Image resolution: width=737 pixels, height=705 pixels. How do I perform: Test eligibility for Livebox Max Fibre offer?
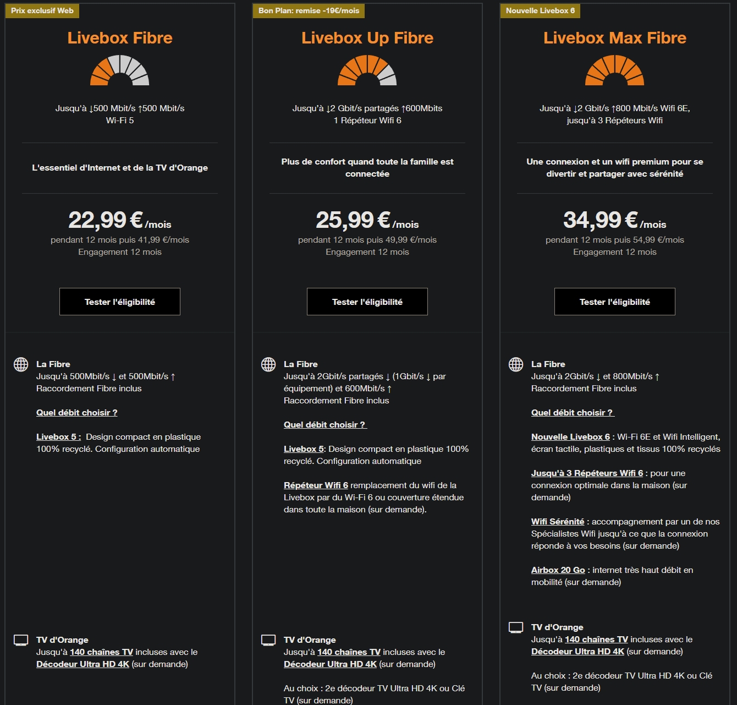pos(615,302)
